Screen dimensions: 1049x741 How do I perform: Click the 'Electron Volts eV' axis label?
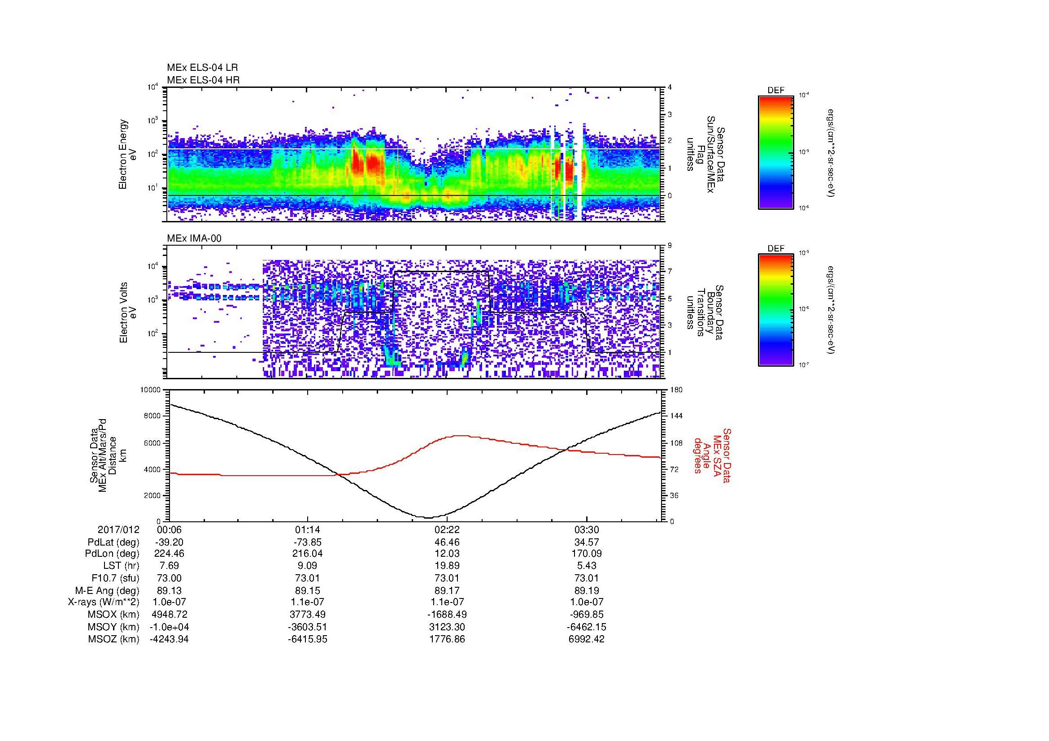[127, 312]
